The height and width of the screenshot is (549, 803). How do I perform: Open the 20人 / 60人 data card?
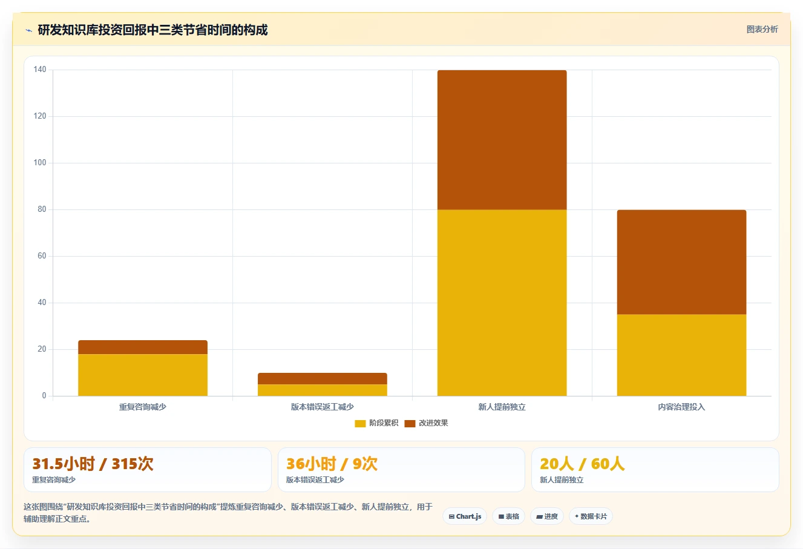(655, 470)
